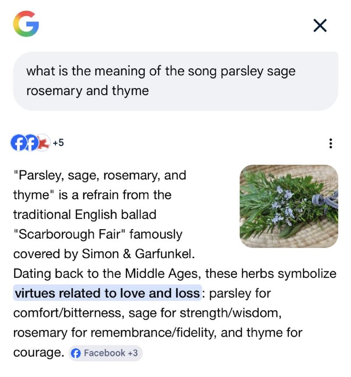Click "rosemary and thyme" in the search query
This screenshot has height=377, width=351.
(87, 91)
